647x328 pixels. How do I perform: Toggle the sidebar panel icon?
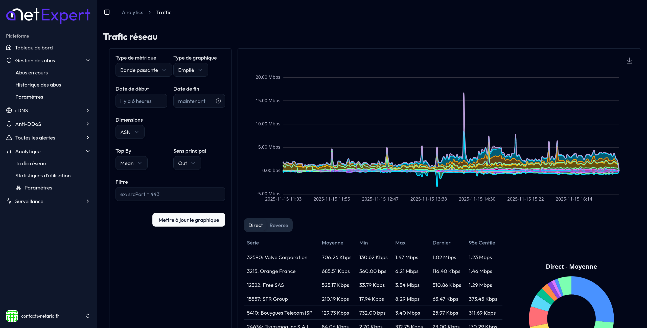point(107,12)
